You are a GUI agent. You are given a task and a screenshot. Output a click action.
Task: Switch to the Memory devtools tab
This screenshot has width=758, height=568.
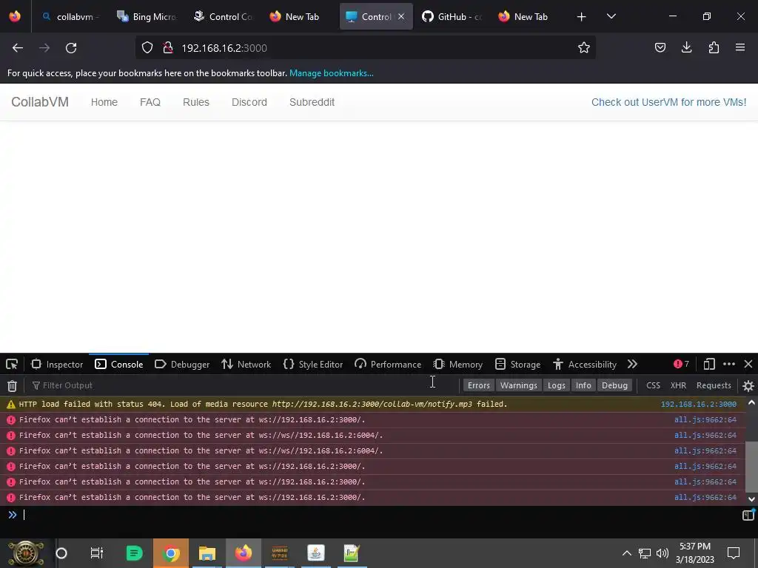[457, 364]
